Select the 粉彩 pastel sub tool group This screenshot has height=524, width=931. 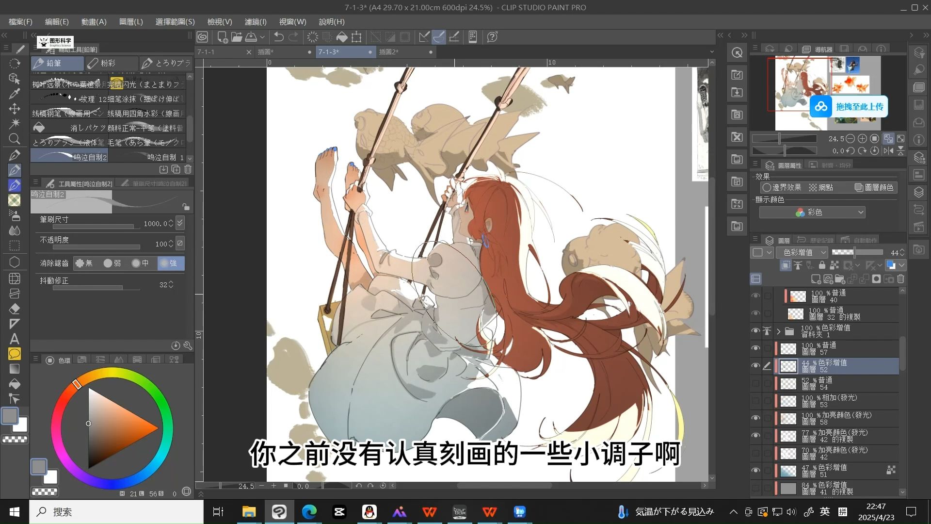click(112, 63)
